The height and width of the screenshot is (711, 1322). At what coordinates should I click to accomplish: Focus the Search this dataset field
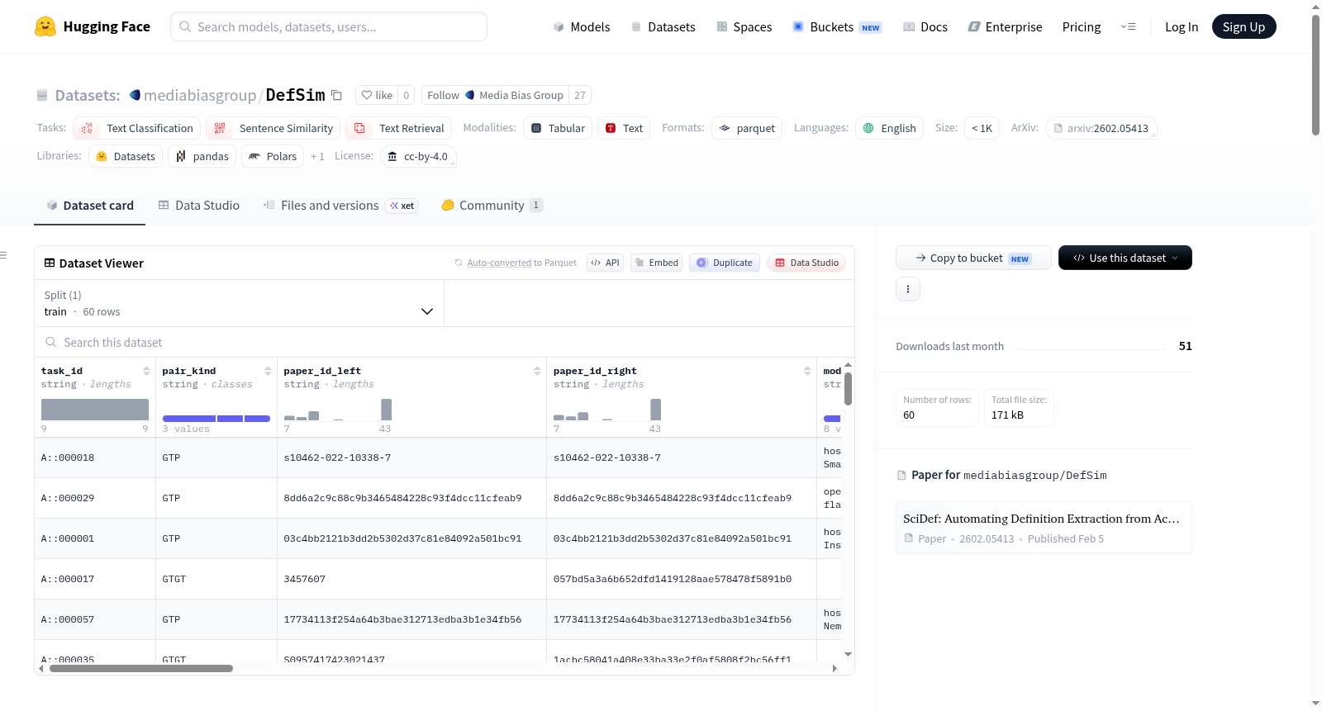pos(445,342)
